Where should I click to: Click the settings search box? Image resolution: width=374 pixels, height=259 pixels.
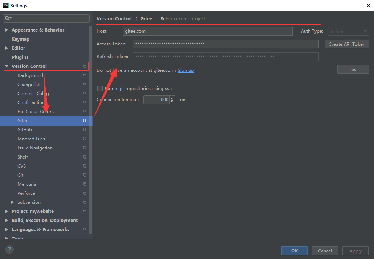[46, 18]
